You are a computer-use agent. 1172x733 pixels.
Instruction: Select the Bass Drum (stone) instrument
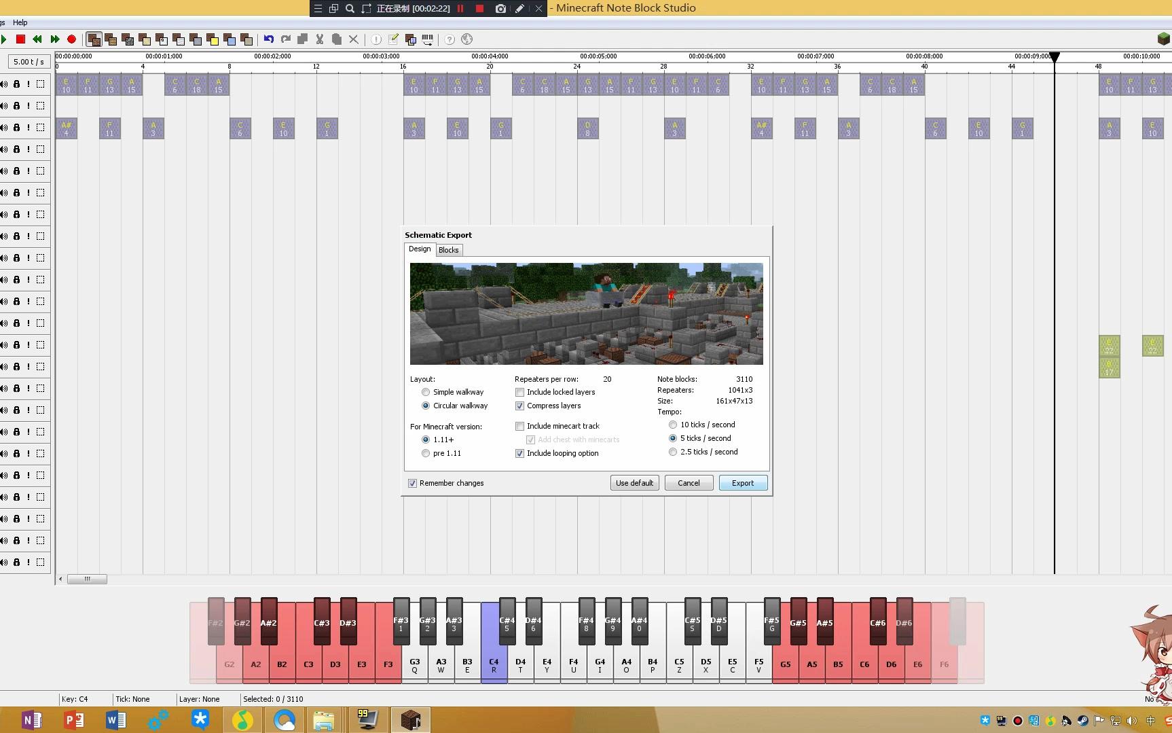tap(128, 39)
